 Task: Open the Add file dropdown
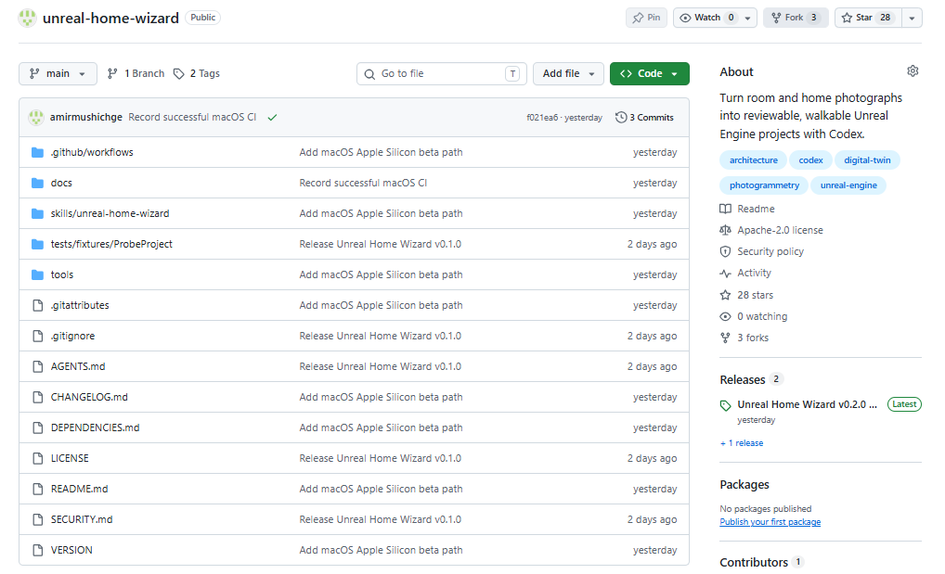[568, 73]
